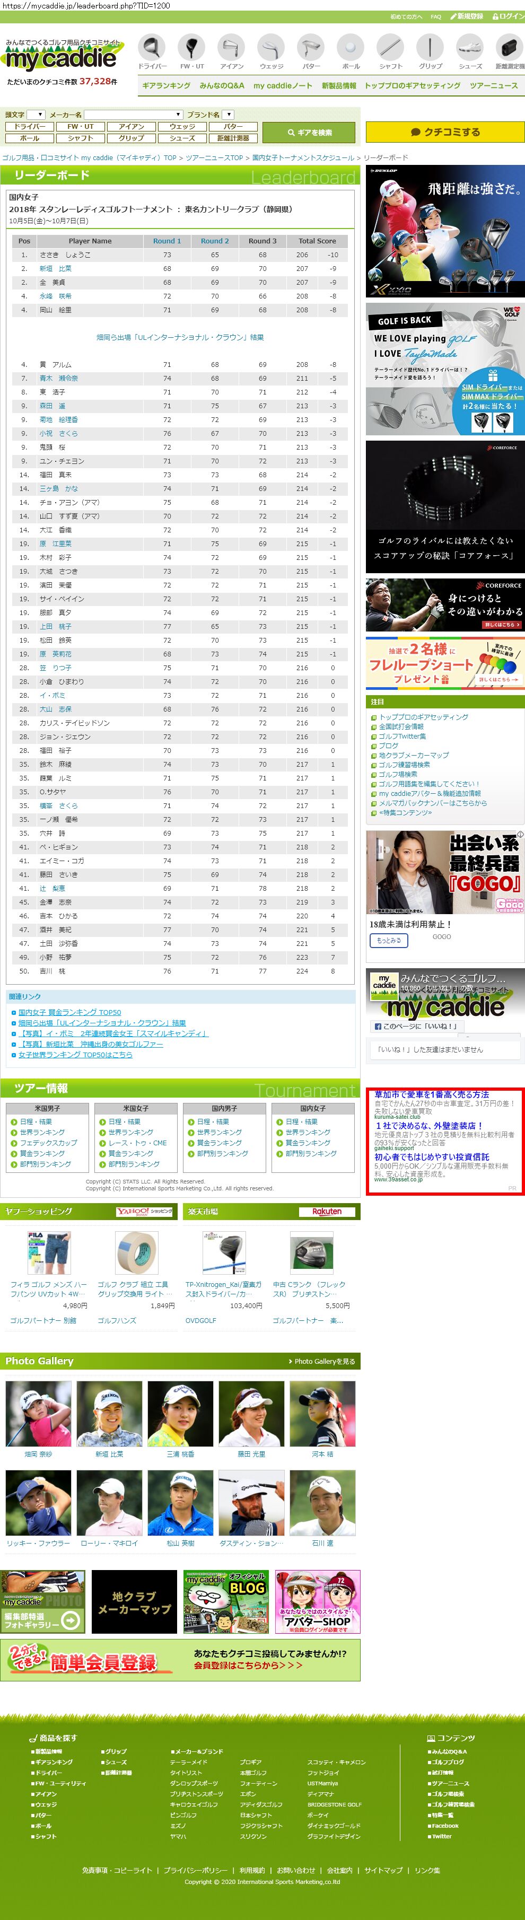Open the Shaft category icon

(x=390, y=49)
